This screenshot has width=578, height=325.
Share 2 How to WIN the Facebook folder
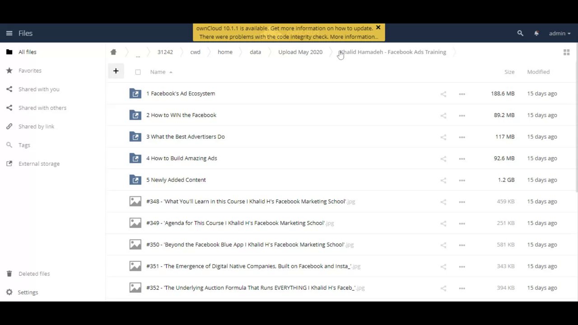point(443,116)
